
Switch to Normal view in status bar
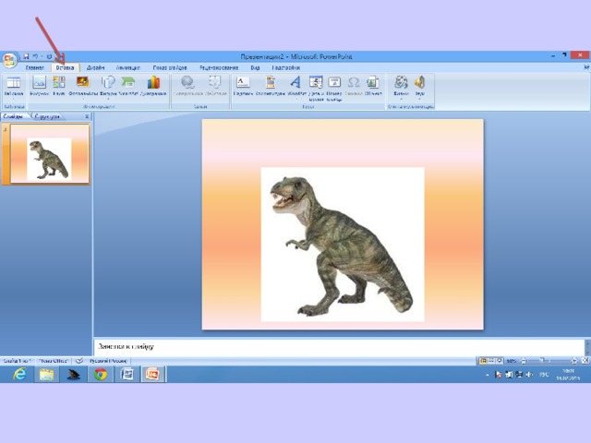click(483, 361)
